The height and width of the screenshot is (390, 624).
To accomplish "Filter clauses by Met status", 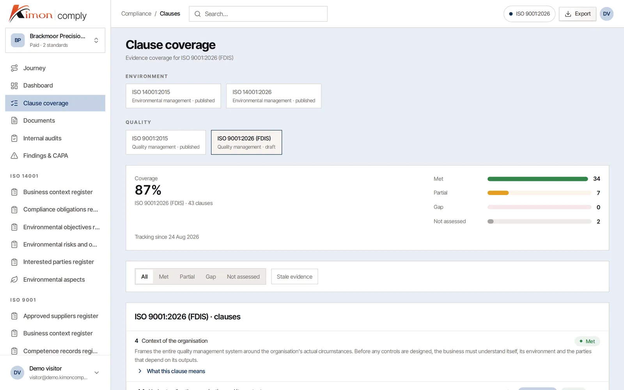I will click(164, 277).
